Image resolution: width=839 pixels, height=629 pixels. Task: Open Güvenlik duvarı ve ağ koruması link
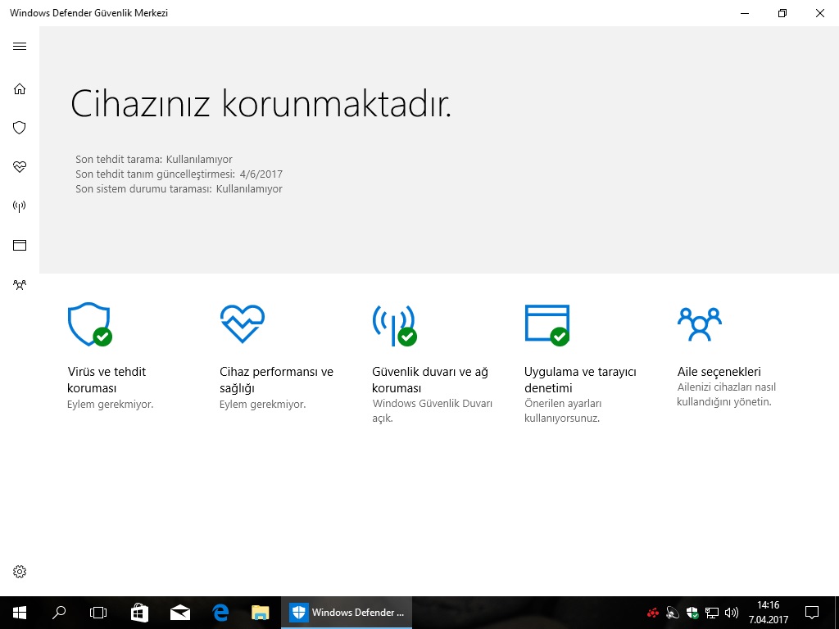click(429, 380)
